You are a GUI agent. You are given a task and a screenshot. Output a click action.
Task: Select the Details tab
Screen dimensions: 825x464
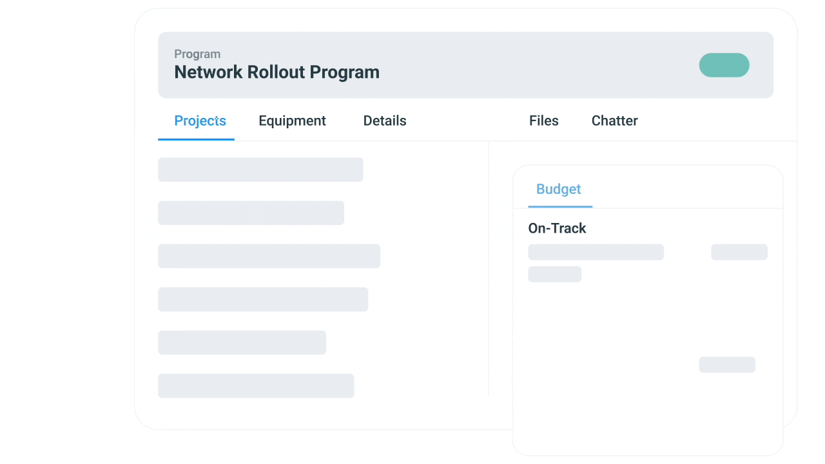(385, 121)
